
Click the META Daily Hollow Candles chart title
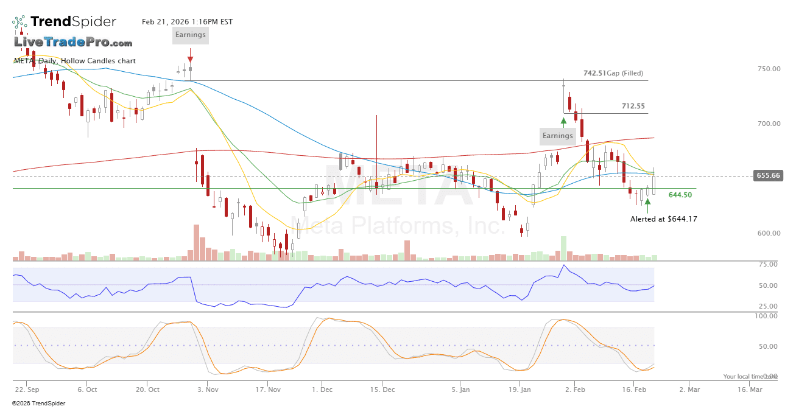tap(75, 61)
